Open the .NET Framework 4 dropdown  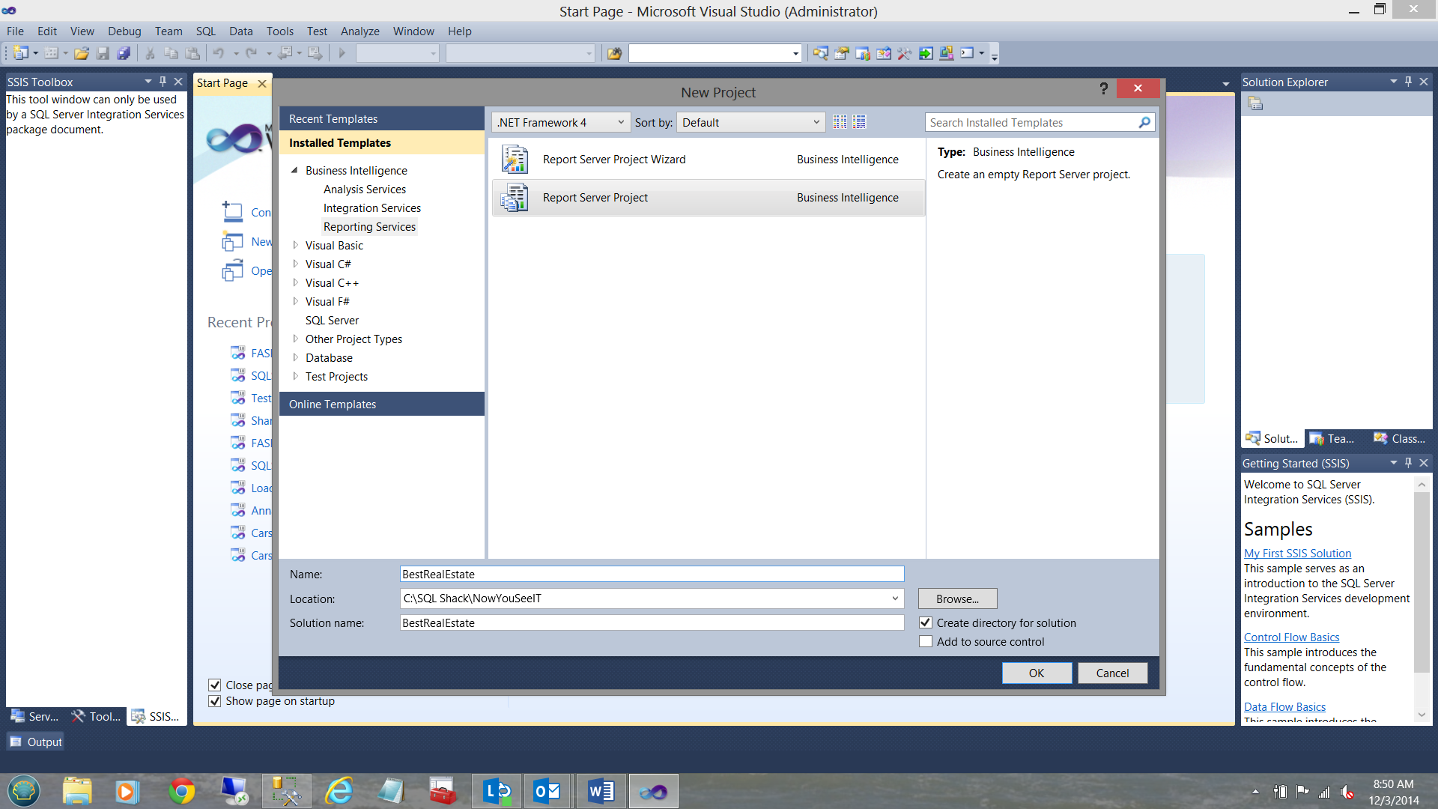tap(560, 122)
